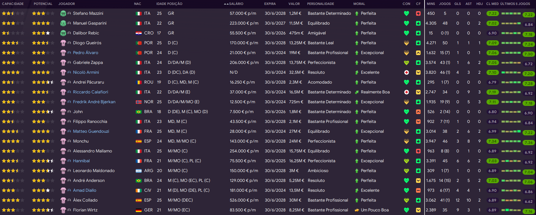Click Gabriele Zappa's pink shirt icon
This screenshot has height=215, width=536.
point(63,63)
